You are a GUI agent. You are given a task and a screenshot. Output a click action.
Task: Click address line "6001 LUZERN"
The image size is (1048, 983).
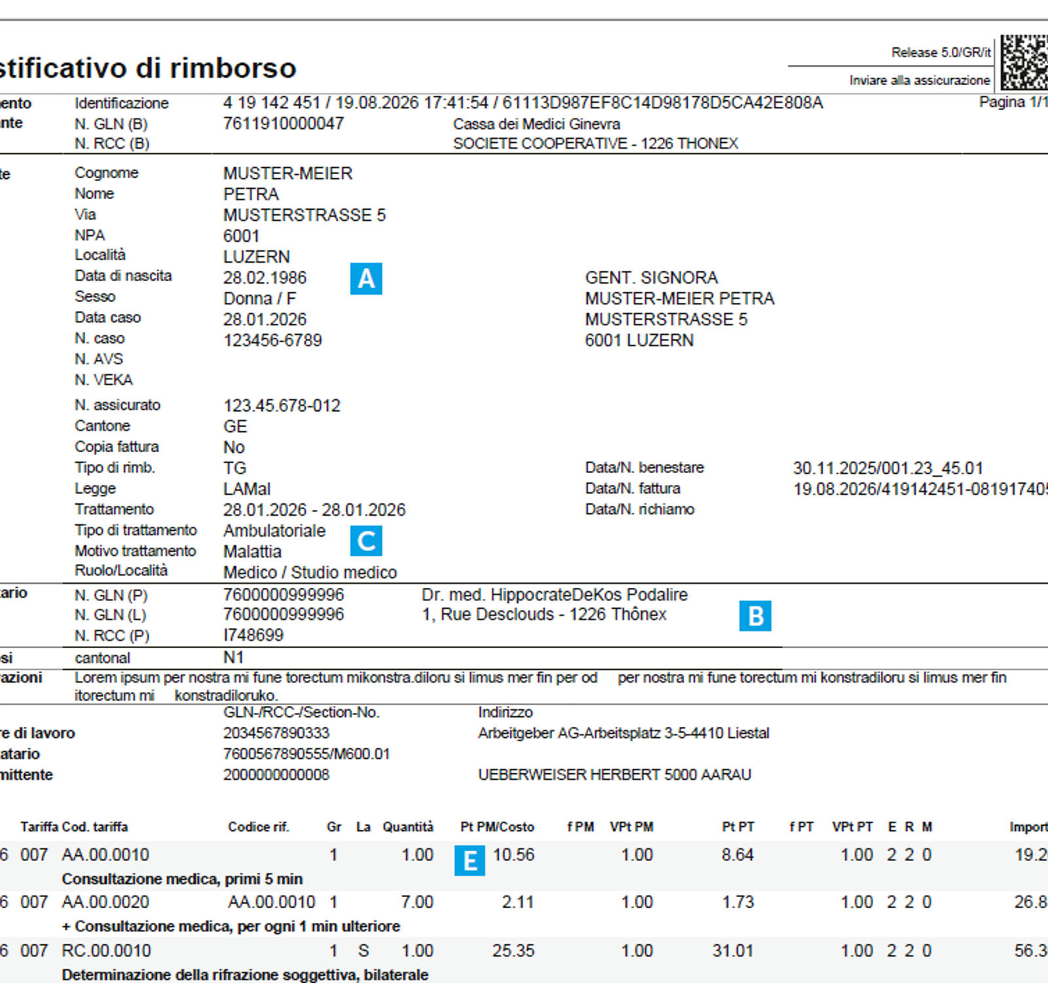coord(639,341)
